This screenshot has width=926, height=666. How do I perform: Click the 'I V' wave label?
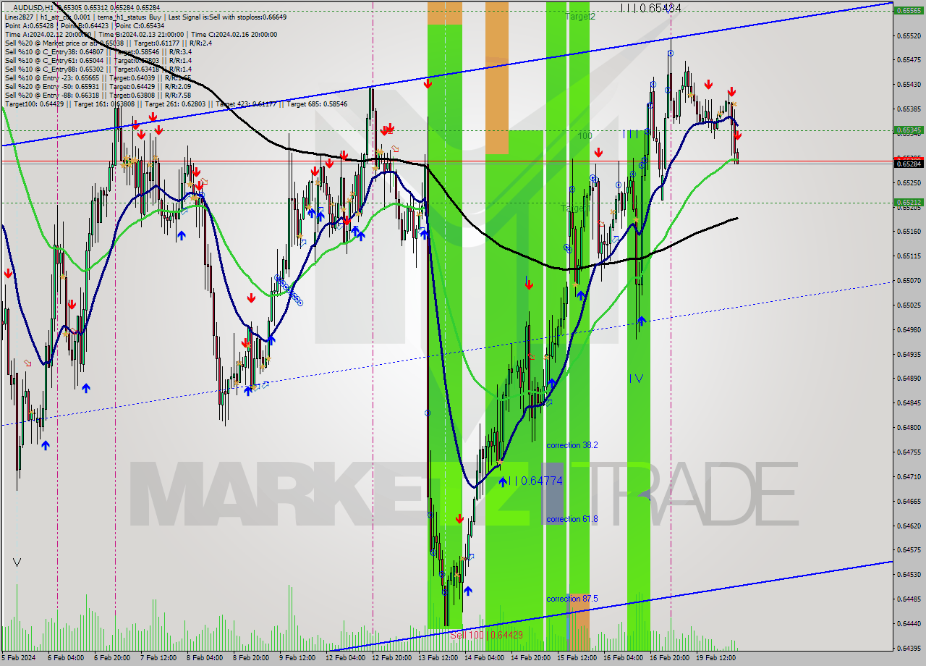click(x=636, y=378)
